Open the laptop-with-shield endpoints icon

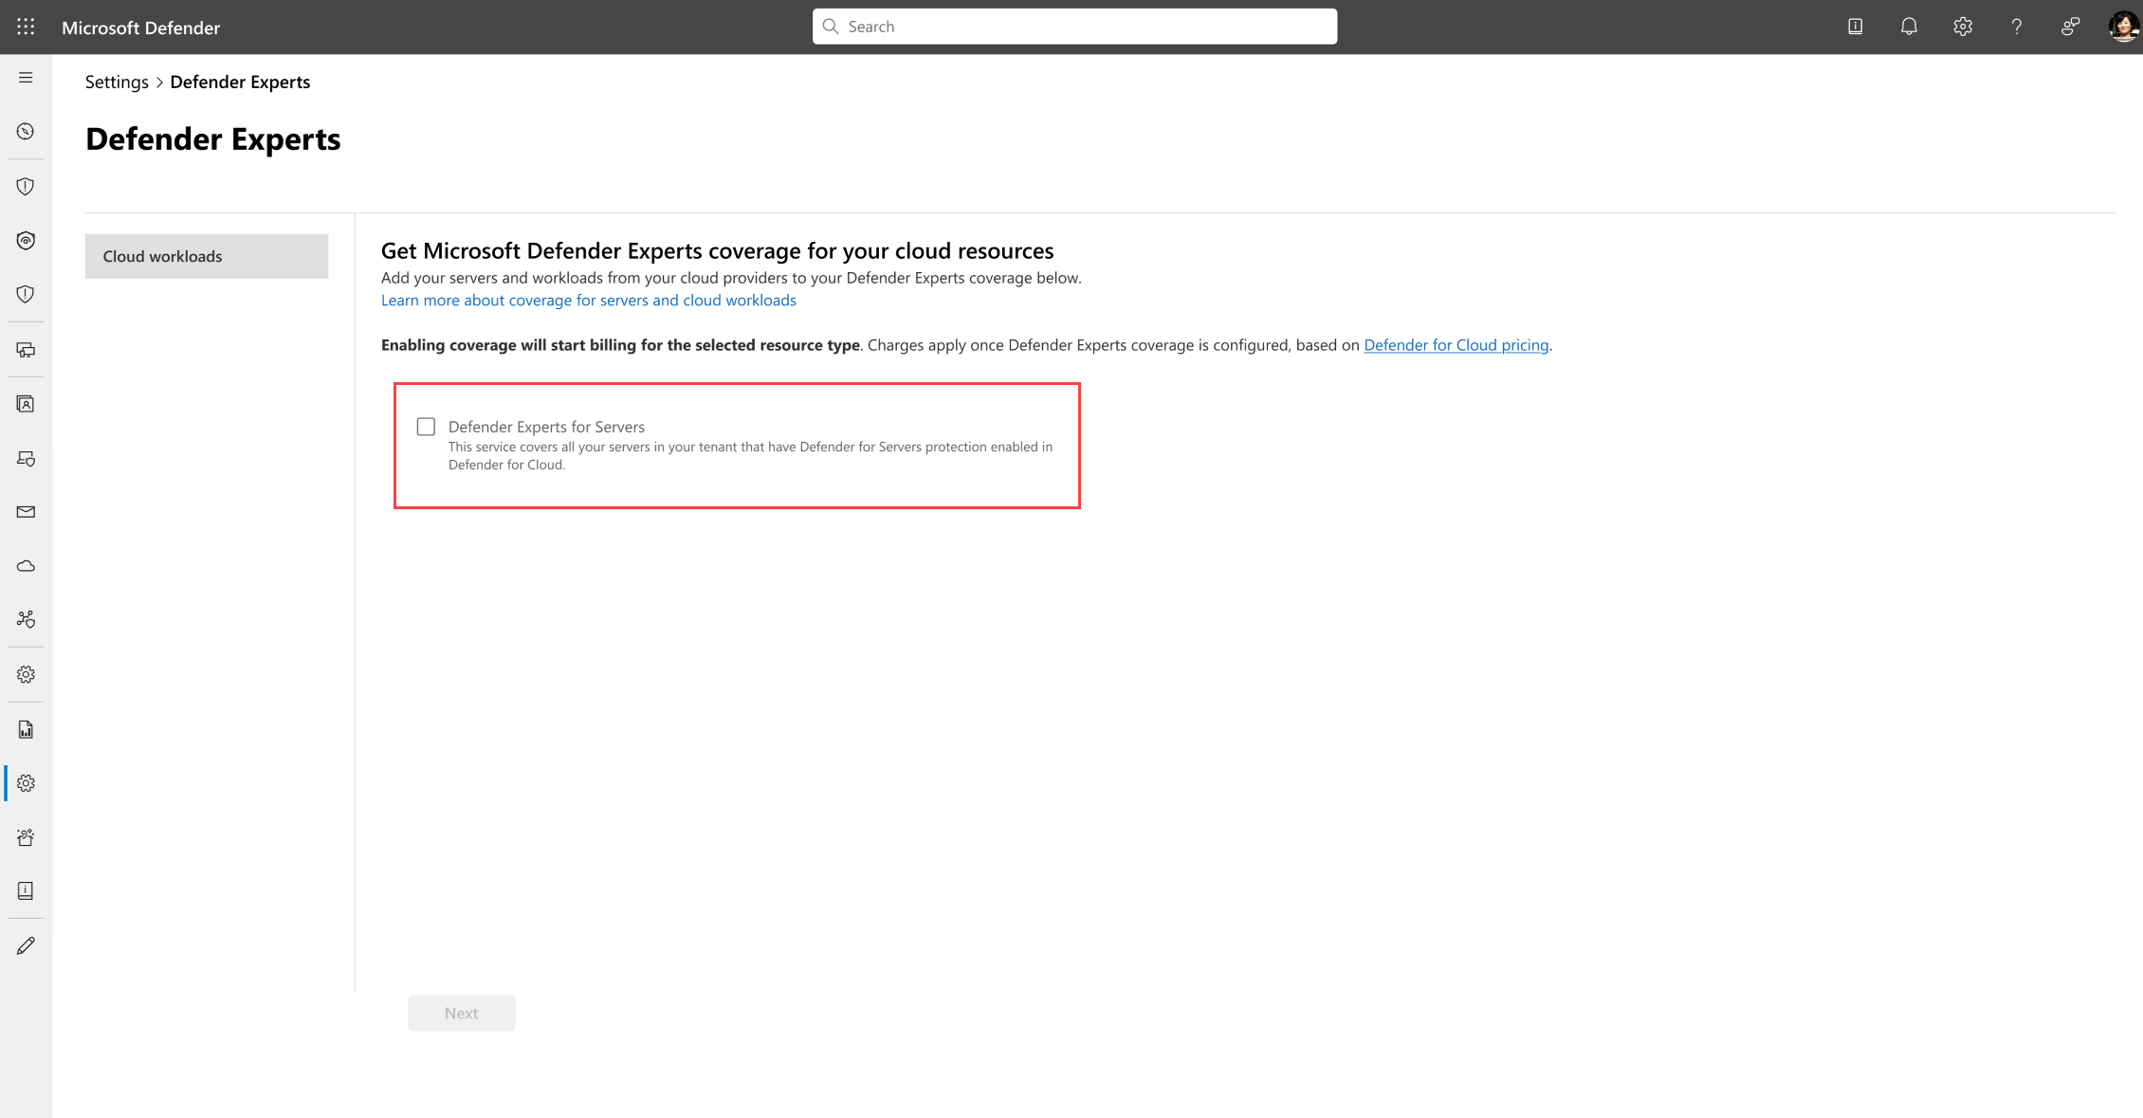tap(26, 459)
